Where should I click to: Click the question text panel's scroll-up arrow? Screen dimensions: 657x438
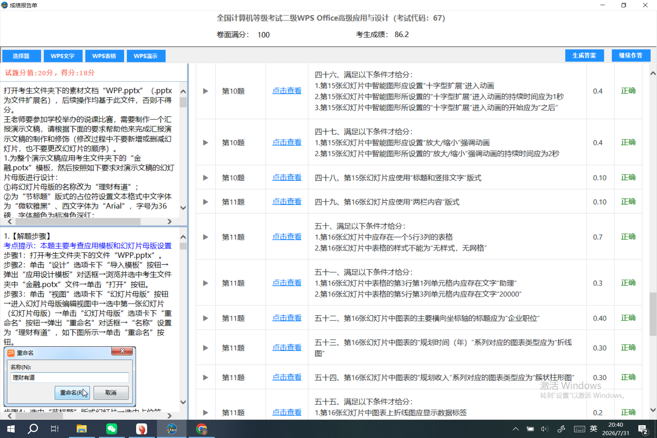click(x=183, y=92)
